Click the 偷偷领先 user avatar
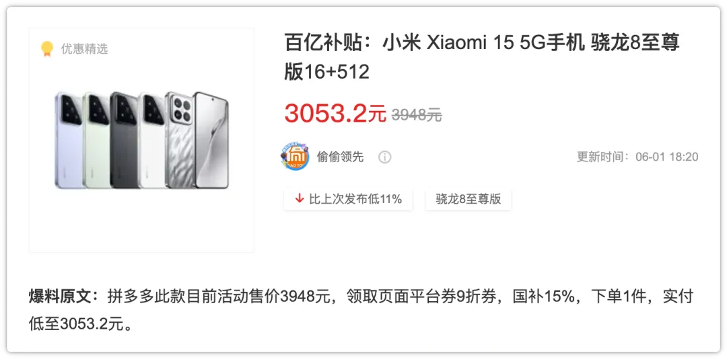This screenshot has width=727, height=359. [295, 157]
